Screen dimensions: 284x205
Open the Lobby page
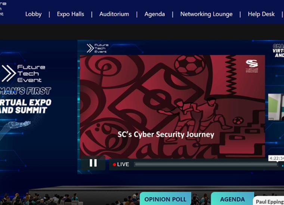(x=34, y=14)
